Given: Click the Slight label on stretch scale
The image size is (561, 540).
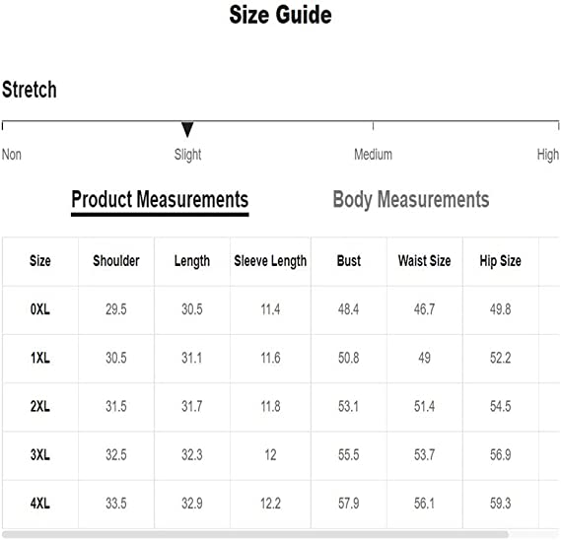Looking at the screenshot, I should click(187, 156).
